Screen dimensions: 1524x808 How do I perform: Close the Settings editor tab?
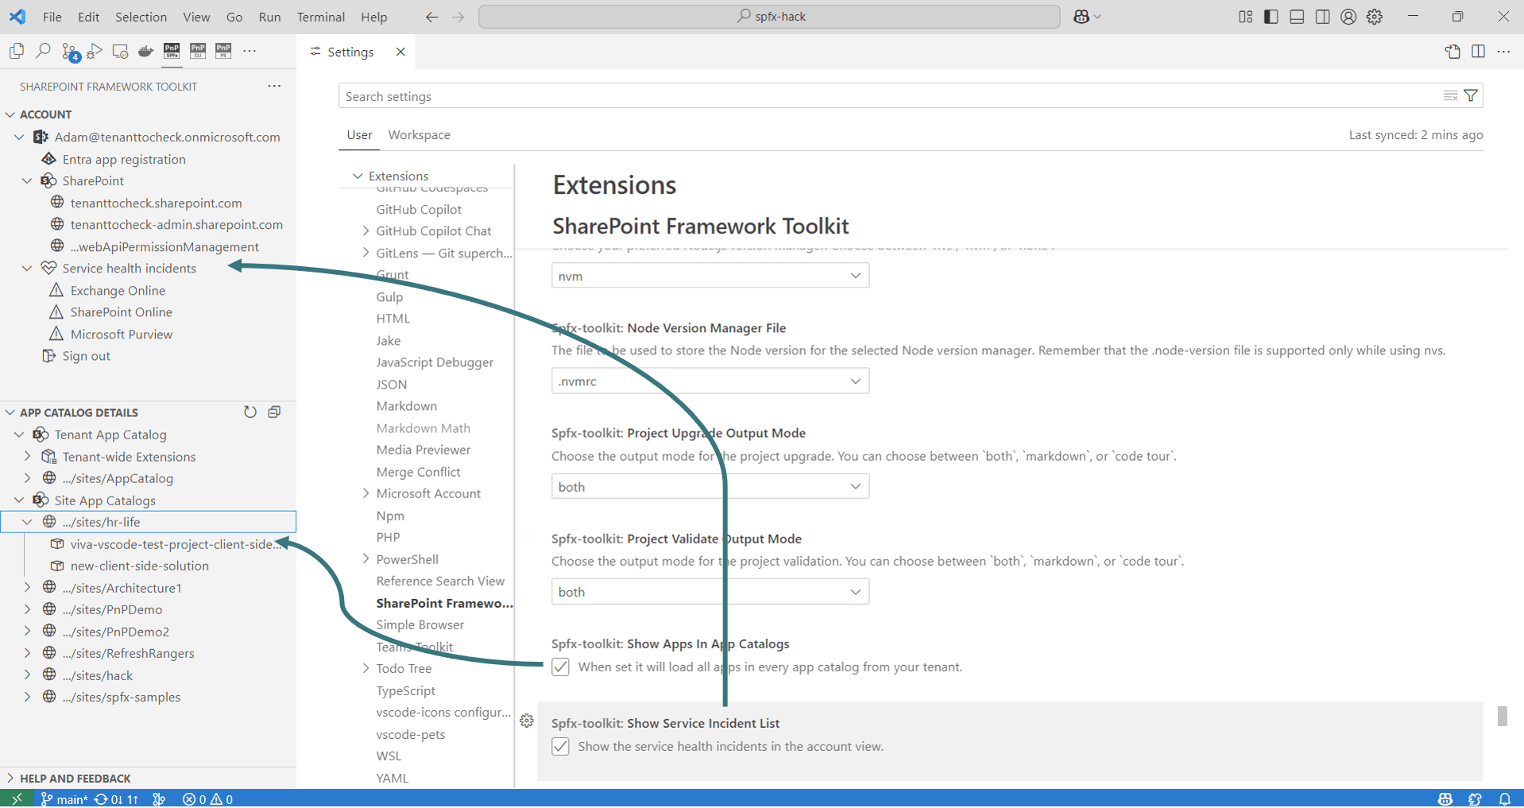tap(400, 52)
